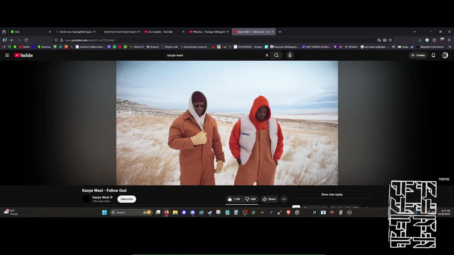Open Southern Indiana Real bookmark

[x=90, y=47]
